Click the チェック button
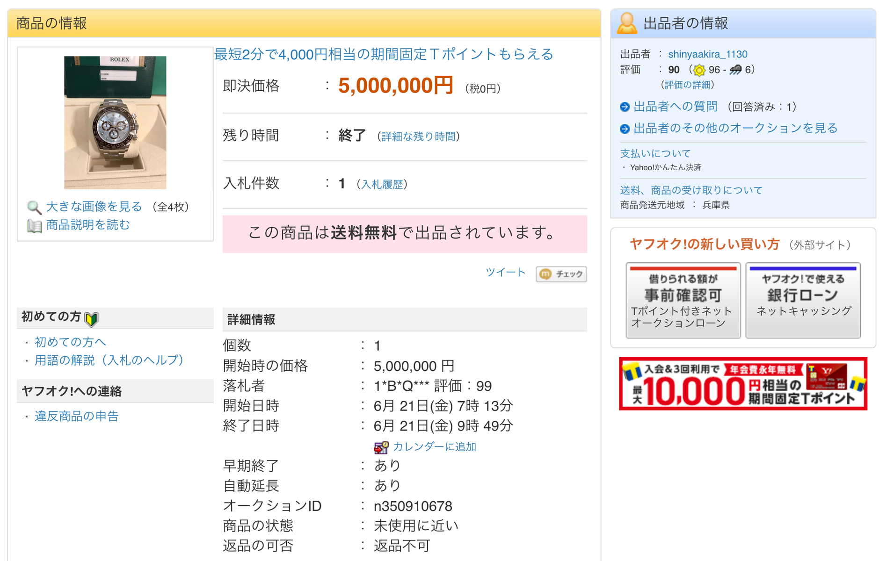Screen dimensions: 879x561 561,274
